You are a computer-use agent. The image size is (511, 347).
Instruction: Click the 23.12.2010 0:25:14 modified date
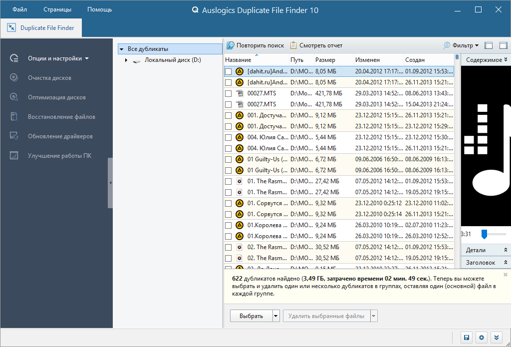378,214
